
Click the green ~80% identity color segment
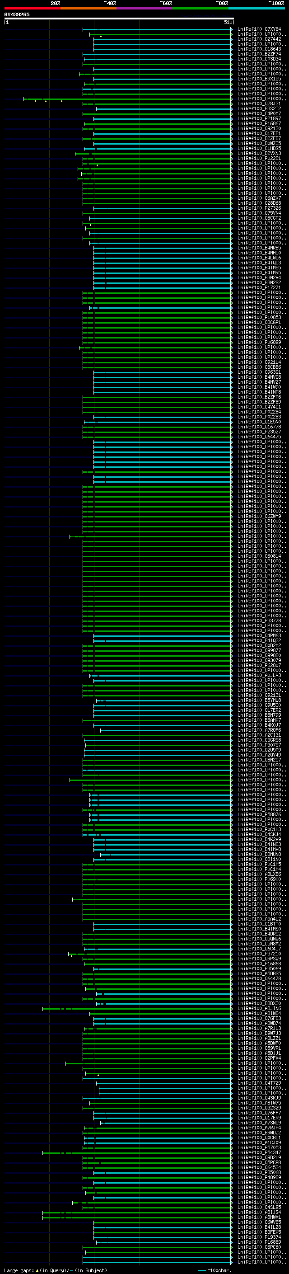200,8
